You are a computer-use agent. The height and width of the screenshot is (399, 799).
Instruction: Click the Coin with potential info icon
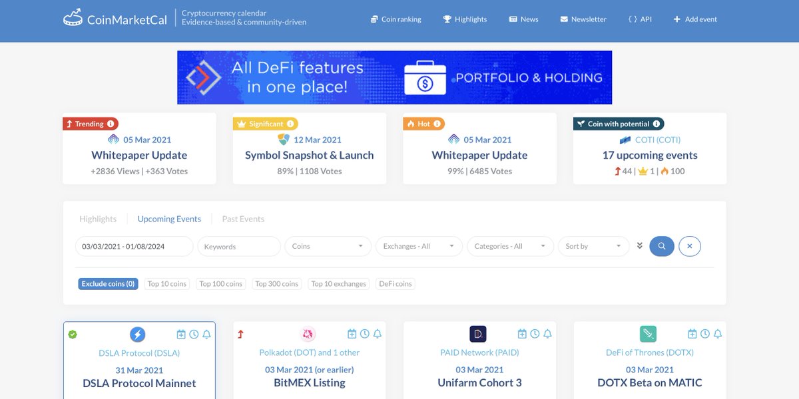tap(657, 124)
